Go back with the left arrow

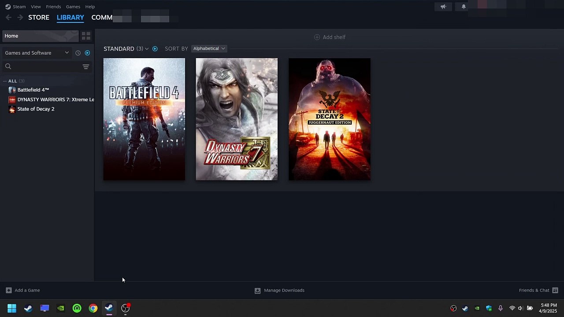8,18
